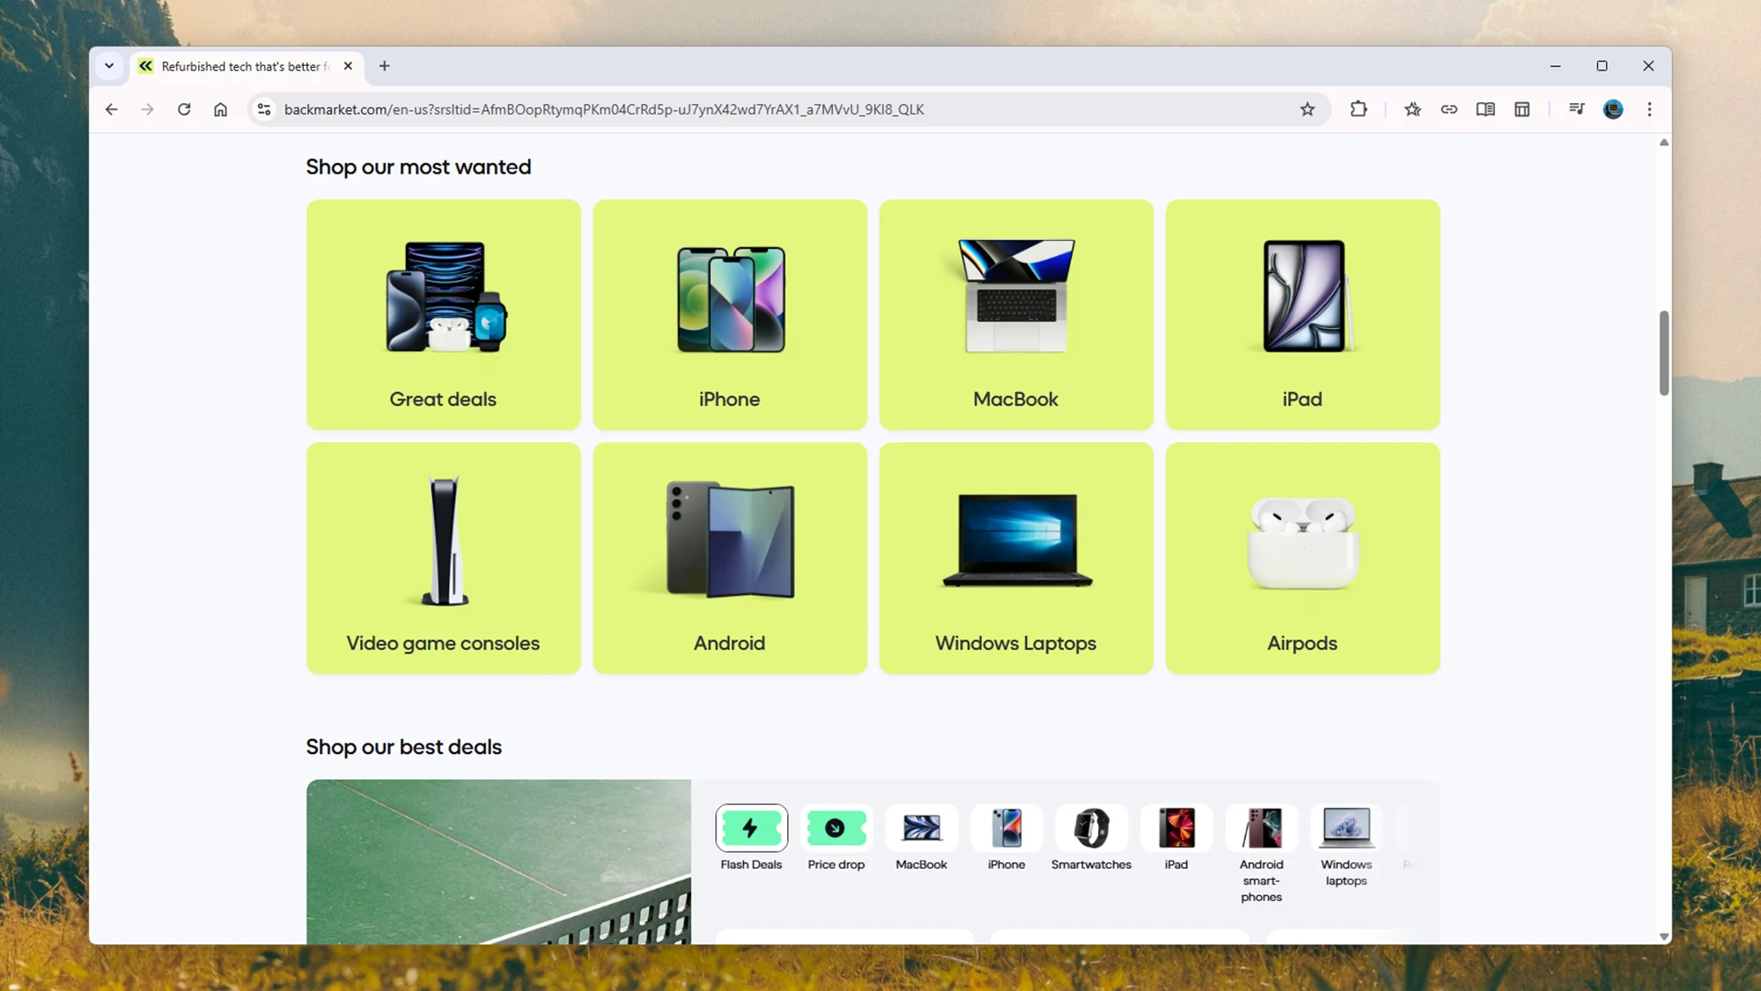Screen dimensions: 1761x991
Task: Click the 'Shop our most wanted' heading
Action: click(418, 167)
